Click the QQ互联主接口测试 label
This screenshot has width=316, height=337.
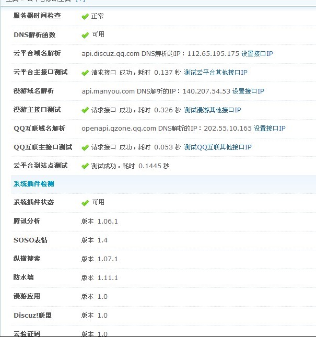43,147
